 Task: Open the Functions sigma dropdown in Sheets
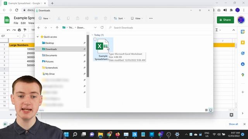218,30
